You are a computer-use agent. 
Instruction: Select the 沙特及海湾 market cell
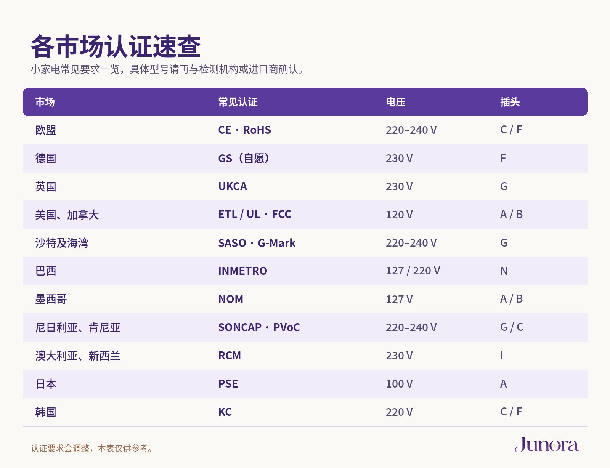[62, 243]
